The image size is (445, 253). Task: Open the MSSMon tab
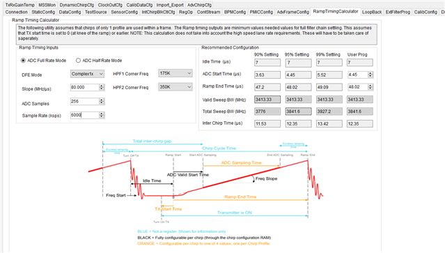coord(47,5)
